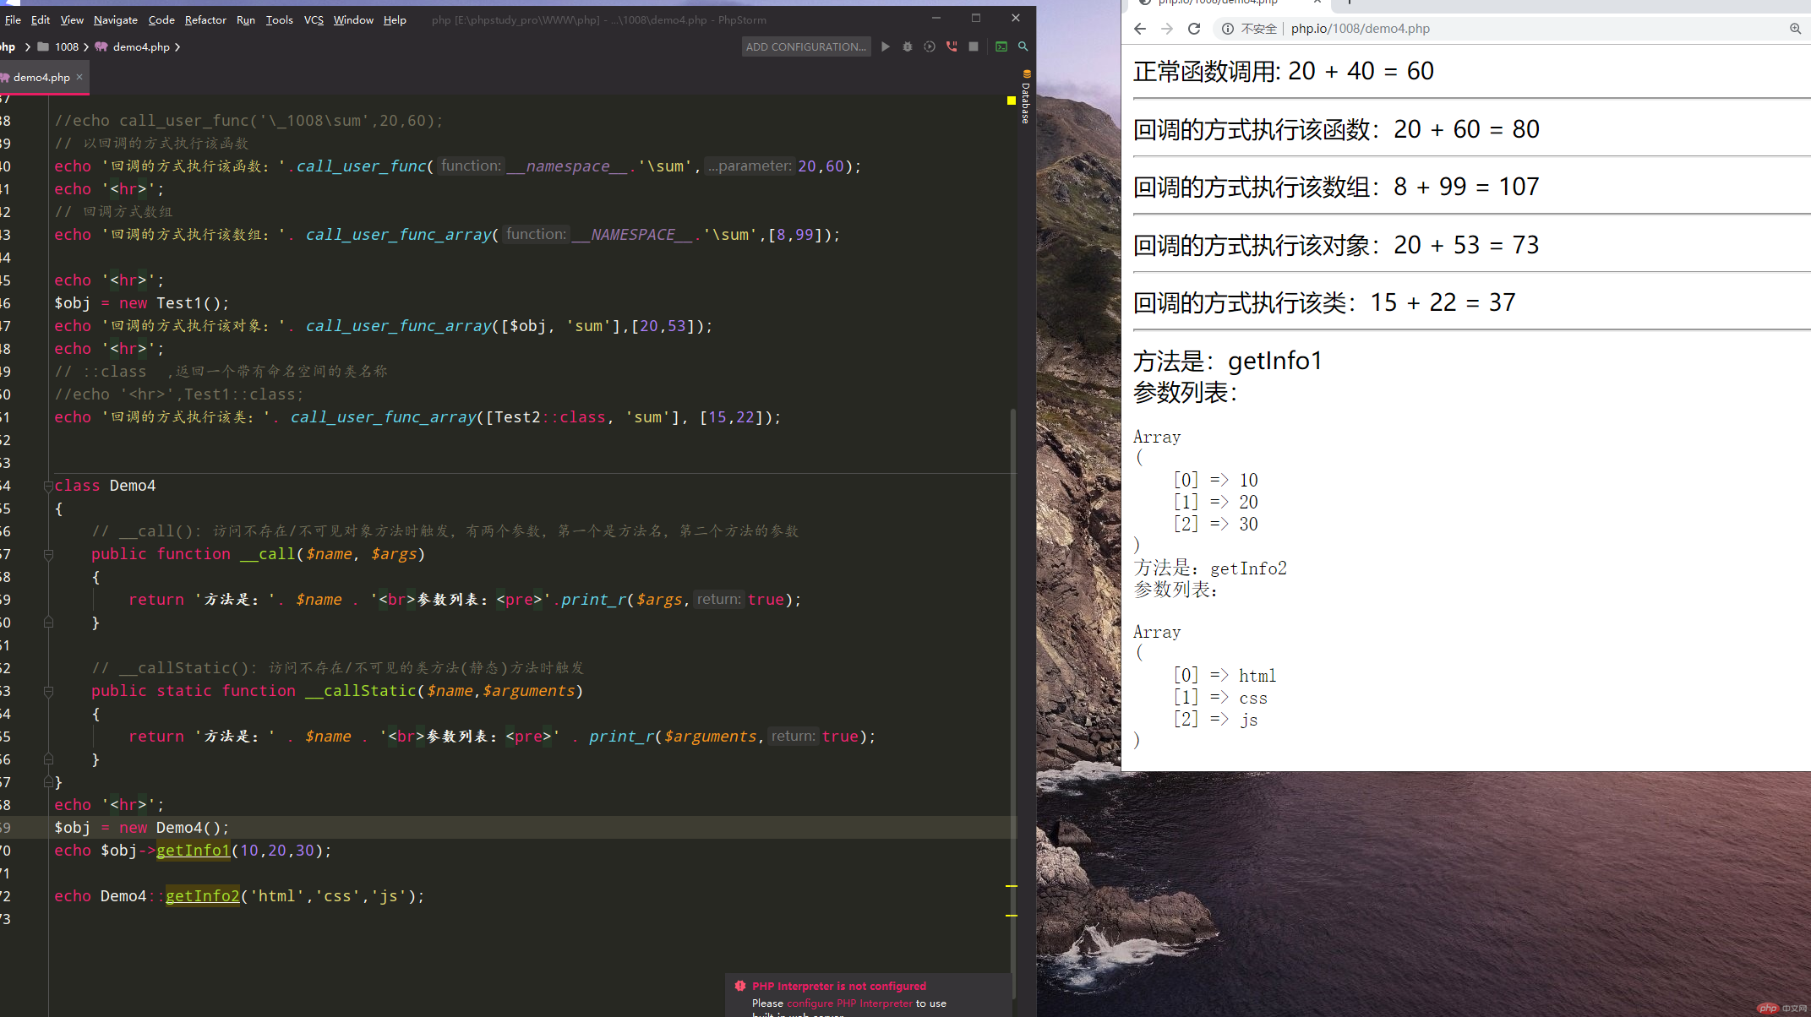Click browser Back arrow
Image resolution: width=1811 pixels, height=1017 pixels.
1140,29
